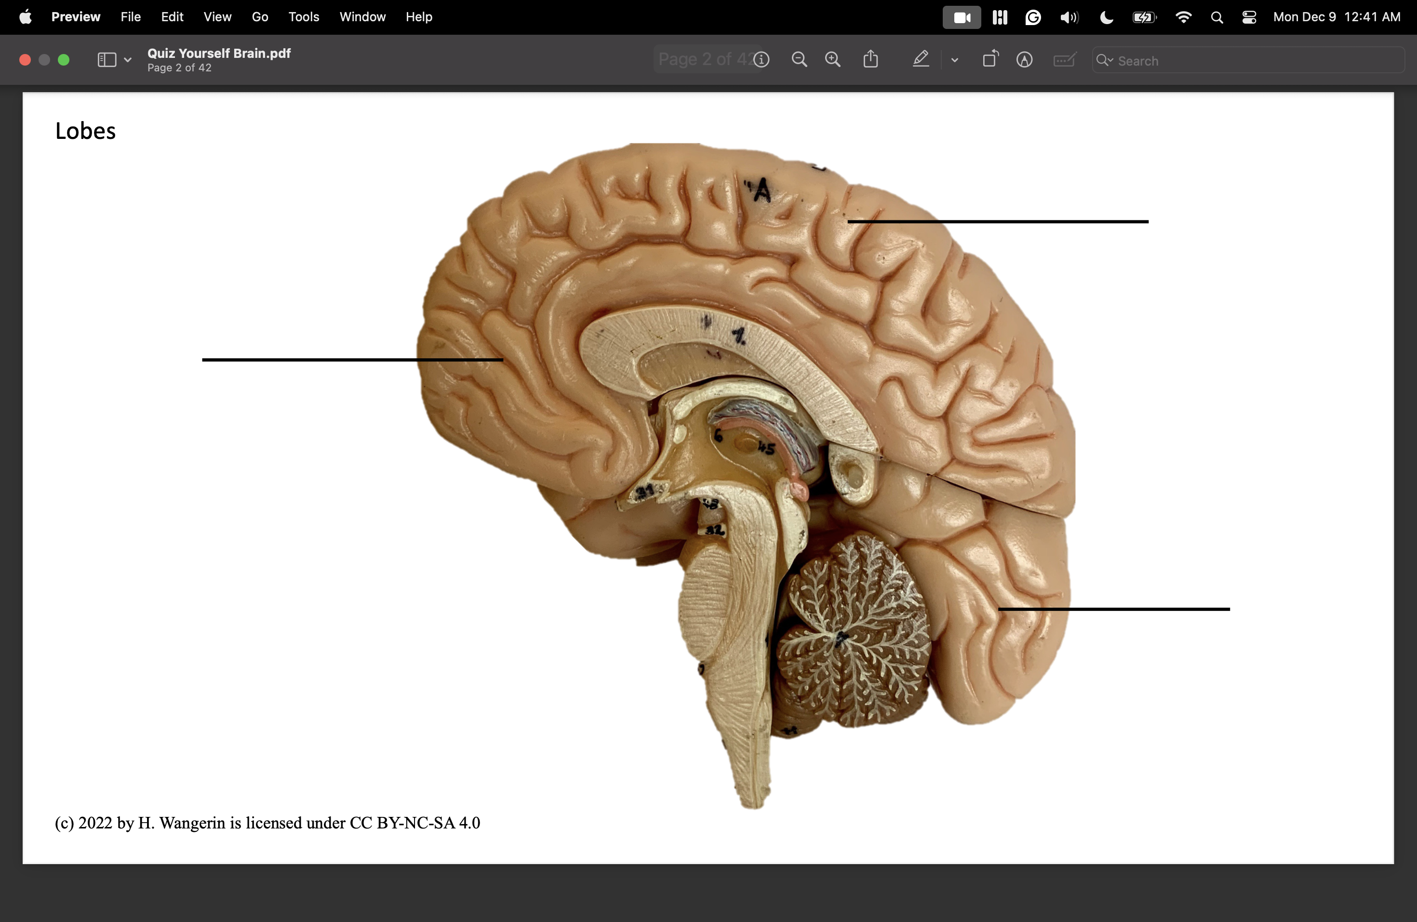Toggle Do Not Disturb moon icon
The image size is (1417, 922).
coord(1106,17)
